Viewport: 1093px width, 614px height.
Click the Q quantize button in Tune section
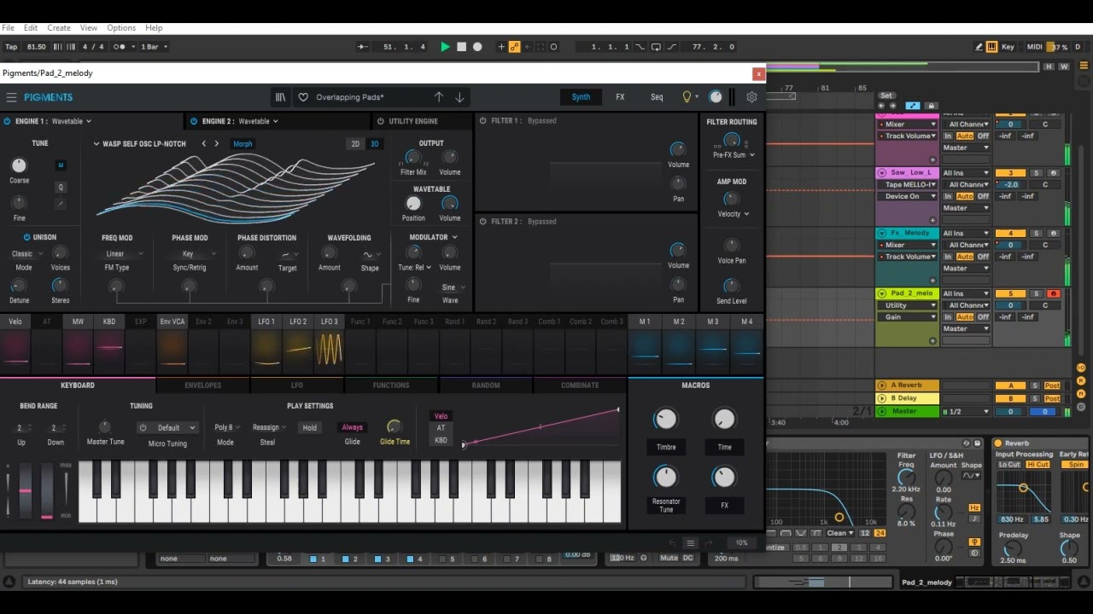coord(61,187)
